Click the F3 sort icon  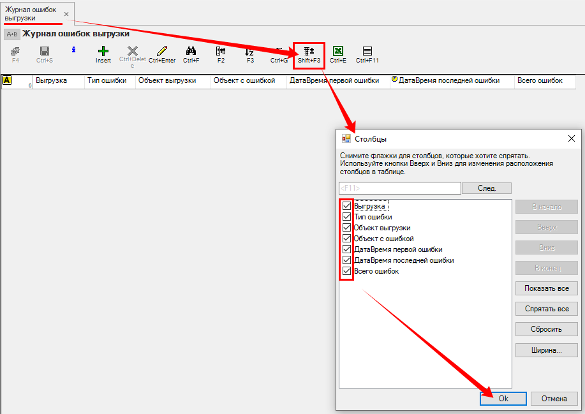click(x=250, y=51)
